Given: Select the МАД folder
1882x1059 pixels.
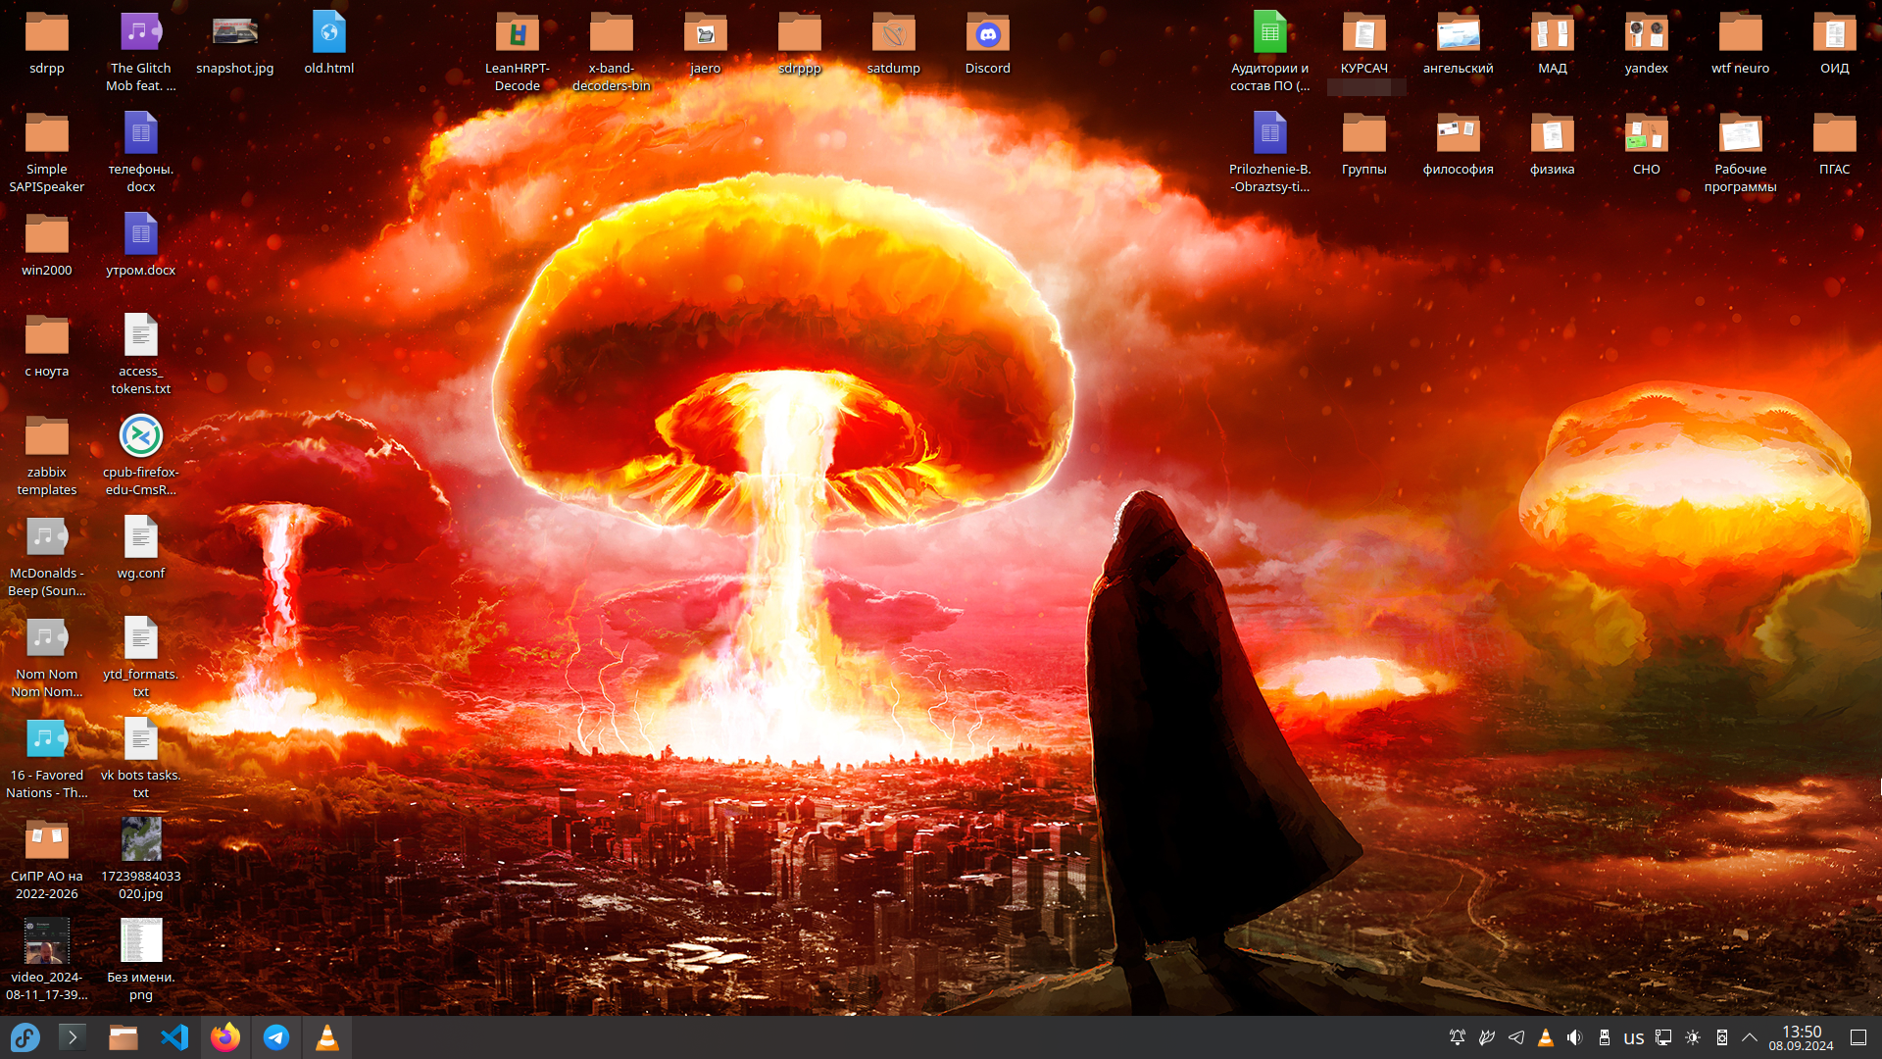Looking at the screenshot, I should pos(1553,44).
